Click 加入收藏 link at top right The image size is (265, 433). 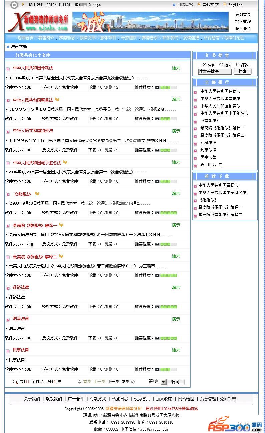point(243,22)
